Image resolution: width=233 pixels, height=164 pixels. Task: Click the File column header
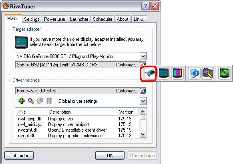(x=30, y=112)
